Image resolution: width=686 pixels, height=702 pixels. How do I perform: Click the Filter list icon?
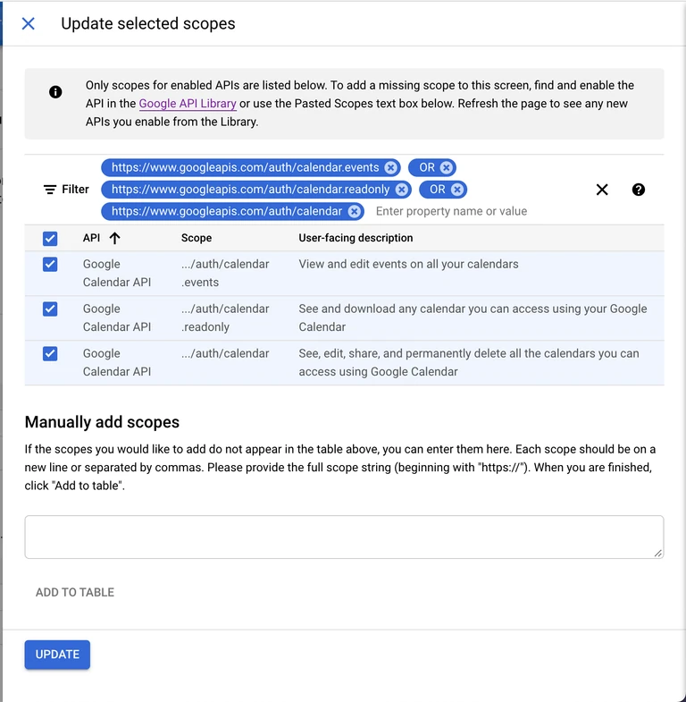(x=50, y=190)
